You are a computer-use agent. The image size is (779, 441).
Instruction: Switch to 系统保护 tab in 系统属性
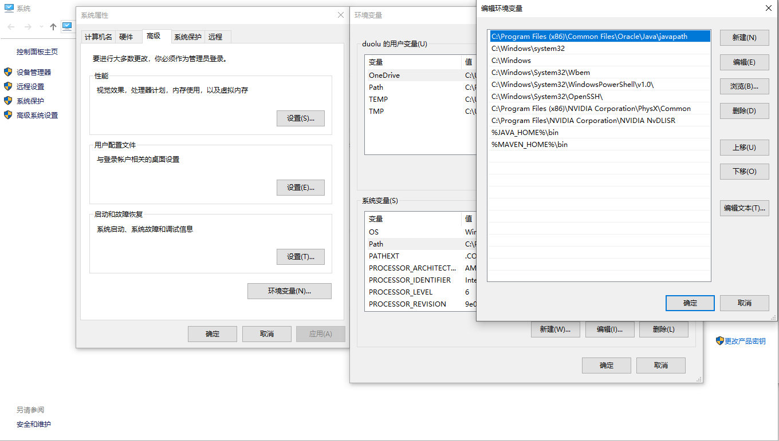pos(188,37)
